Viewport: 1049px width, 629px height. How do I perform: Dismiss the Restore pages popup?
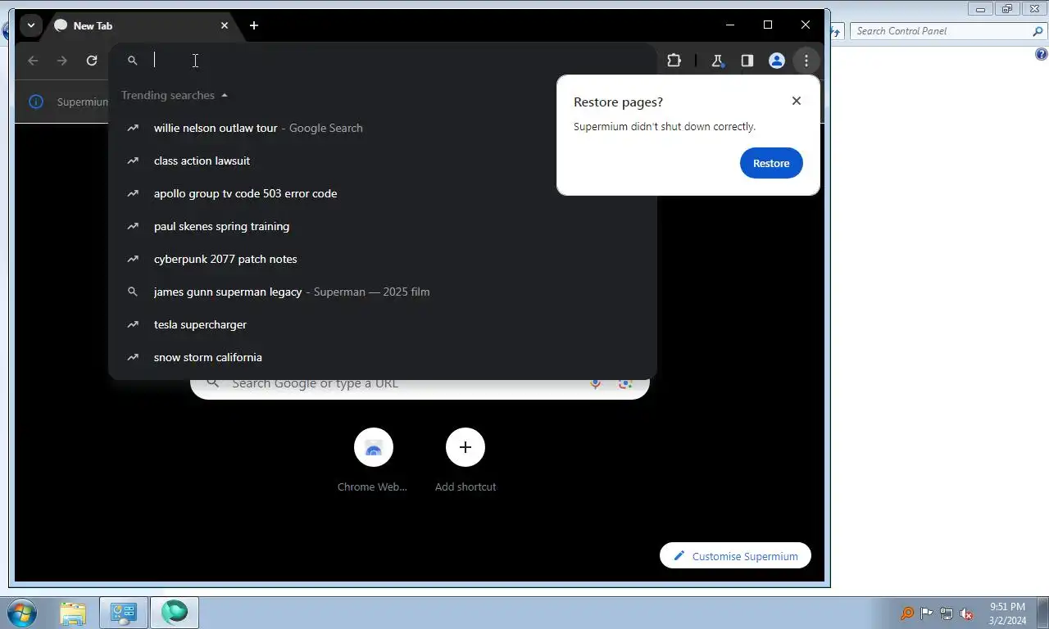pos(796,101)
